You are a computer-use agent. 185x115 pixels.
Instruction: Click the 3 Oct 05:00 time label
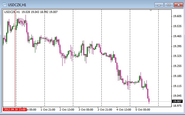point(86,110)
